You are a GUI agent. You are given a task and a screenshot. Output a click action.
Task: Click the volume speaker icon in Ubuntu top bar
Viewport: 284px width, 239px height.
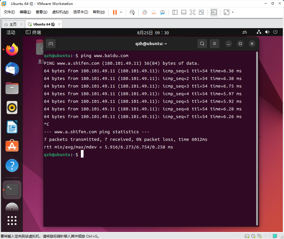click(x=267, y=32)
